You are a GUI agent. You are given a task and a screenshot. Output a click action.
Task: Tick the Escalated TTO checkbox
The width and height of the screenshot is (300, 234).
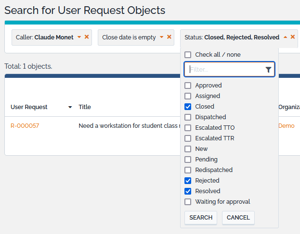[188, 128]
